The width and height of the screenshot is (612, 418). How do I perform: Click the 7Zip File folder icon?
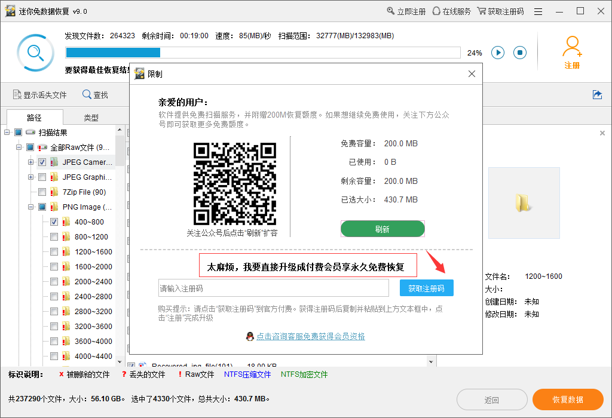(x=54, y=192)
